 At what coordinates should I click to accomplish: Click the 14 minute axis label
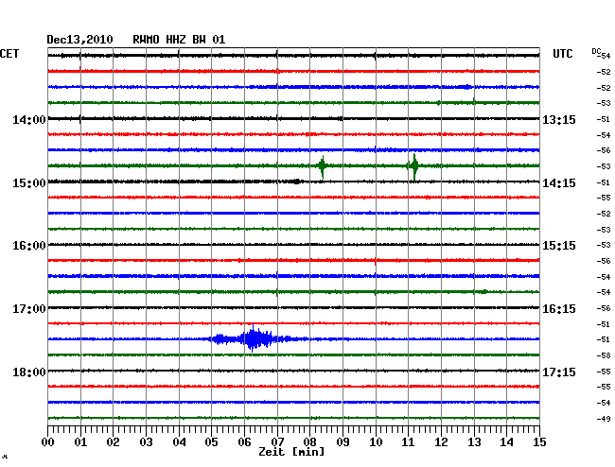(507, 442)
